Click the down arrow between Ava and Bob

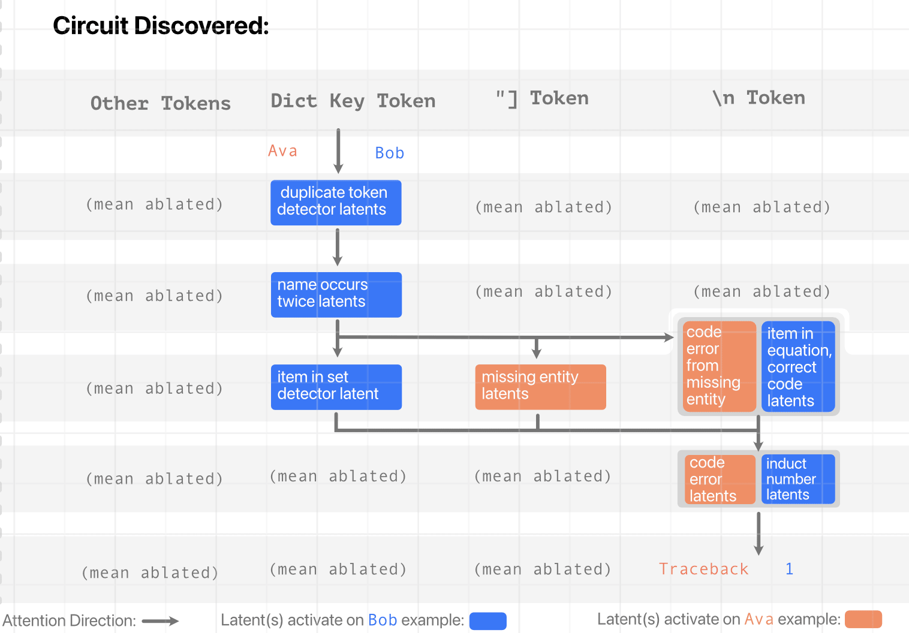pos(338,150)
